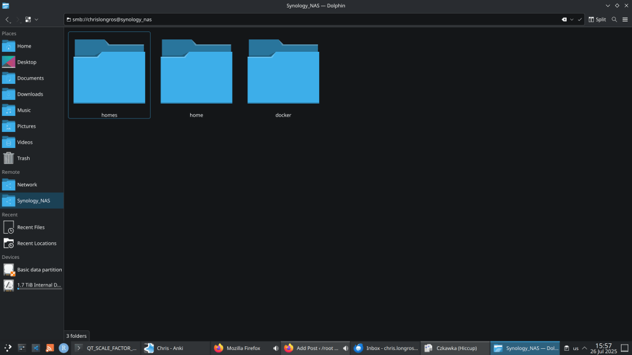Expand location history dropdown in address bar
The width and height of the screenshot is (632, 355).
(572, 20)
